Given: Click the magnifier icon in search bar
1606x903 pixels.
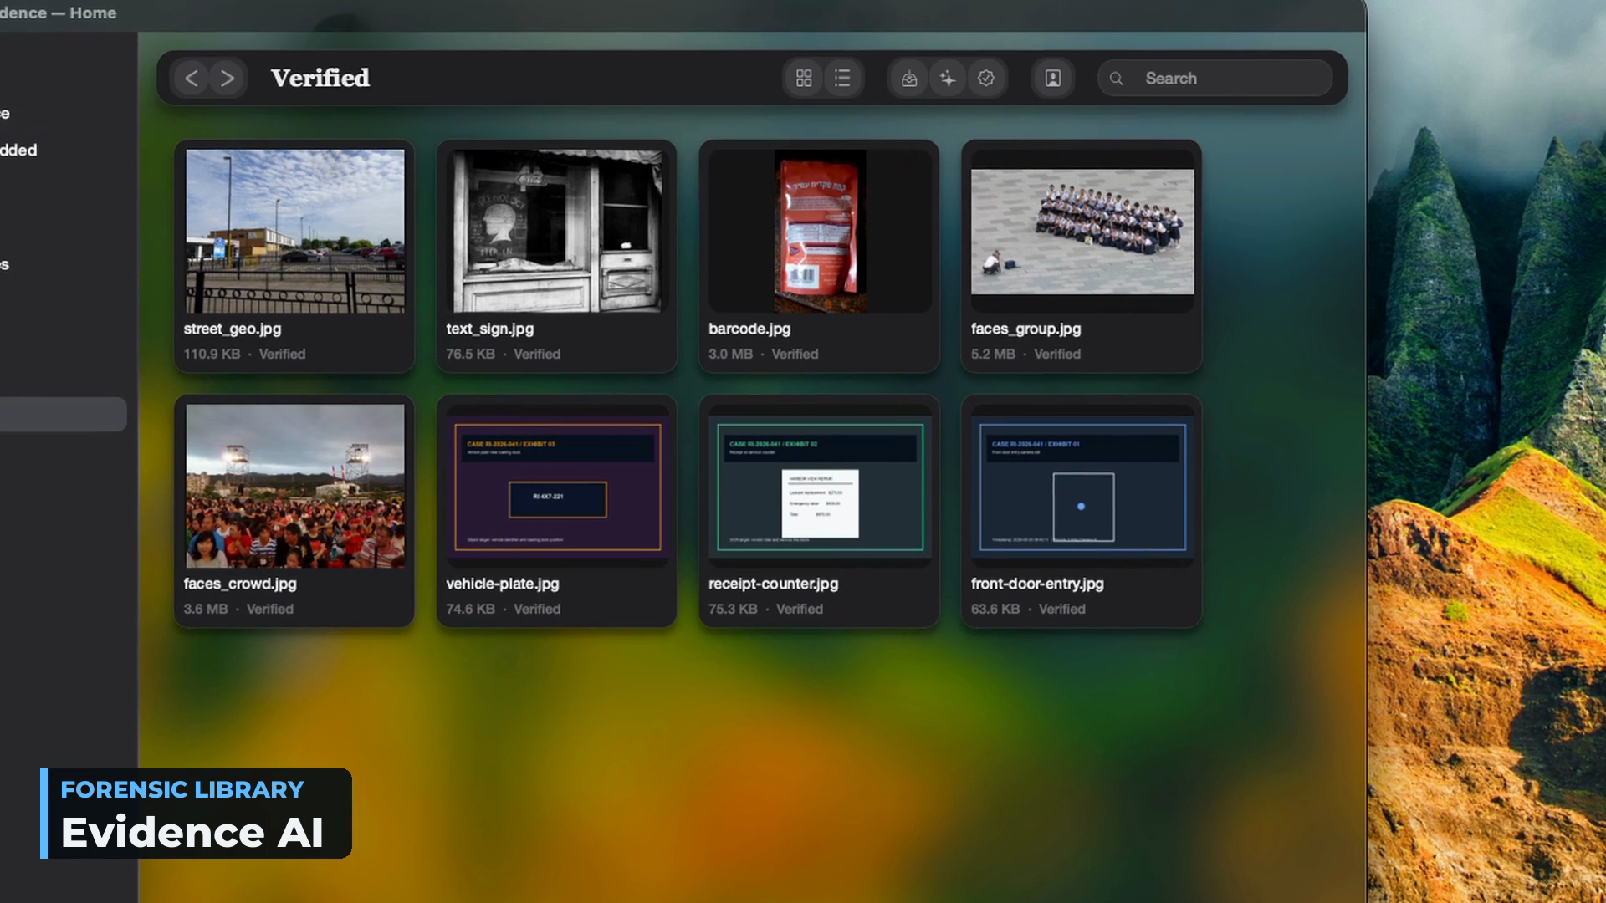Looking at the screenshot, I should 1117,79.
